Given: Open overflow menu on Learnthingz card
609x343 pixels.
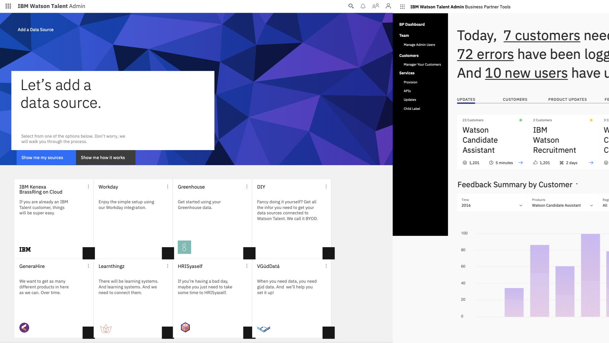Looking at the screenshot, I should point(168,266).
